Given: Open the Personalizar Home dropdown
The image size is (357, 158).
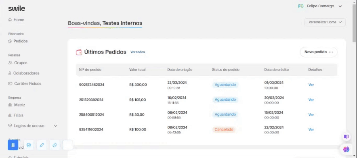Looking at the screenshot, I should coord(325,22).
